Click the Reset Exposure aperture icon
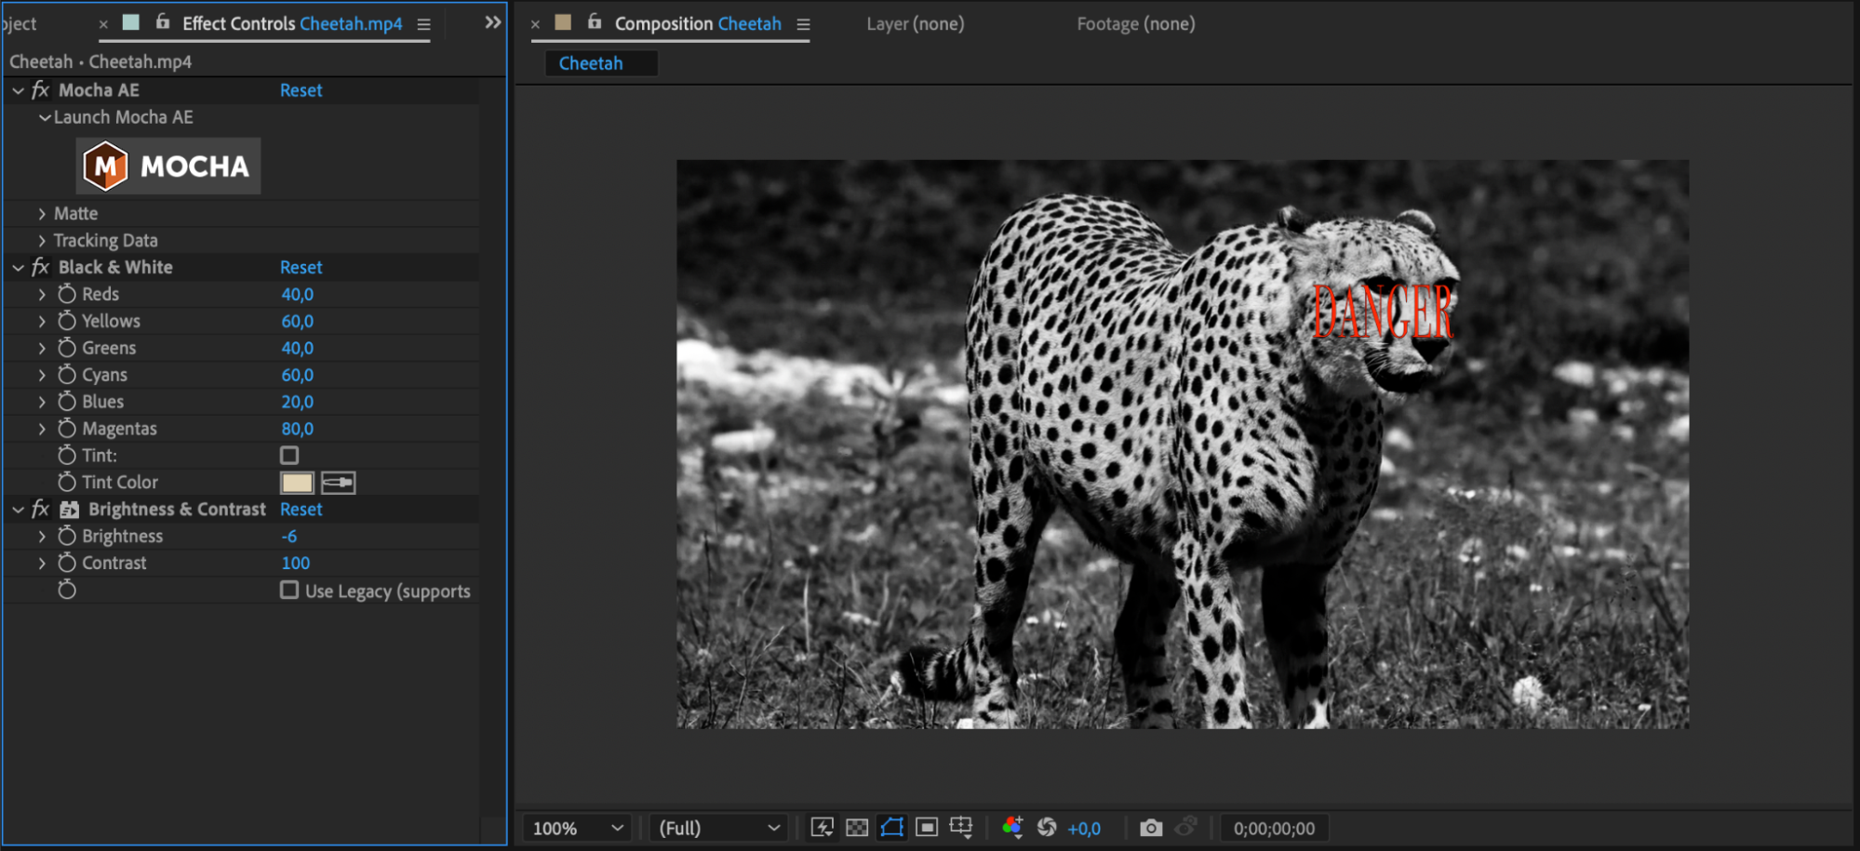 coord(1047,828)
